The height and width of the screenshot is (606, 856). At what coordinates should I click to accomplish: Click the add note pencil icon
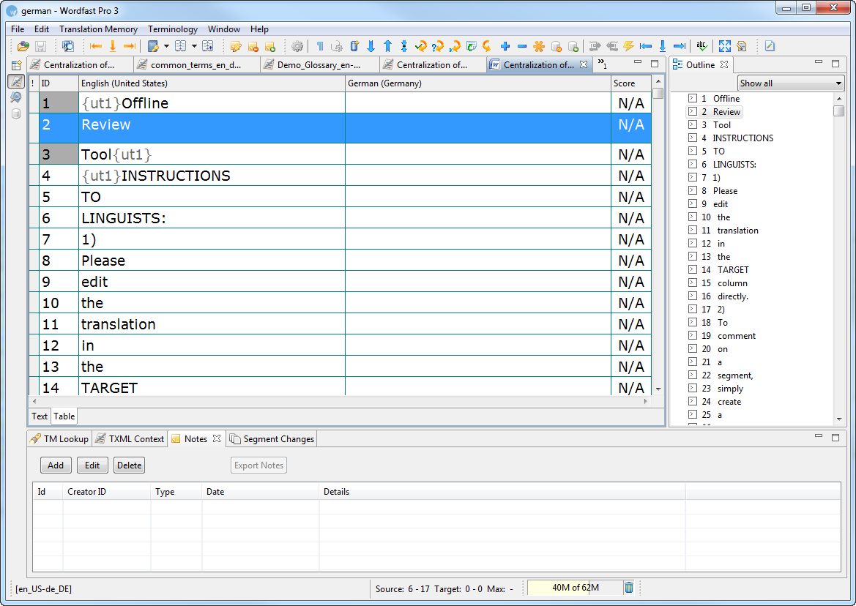pos(236,46)
